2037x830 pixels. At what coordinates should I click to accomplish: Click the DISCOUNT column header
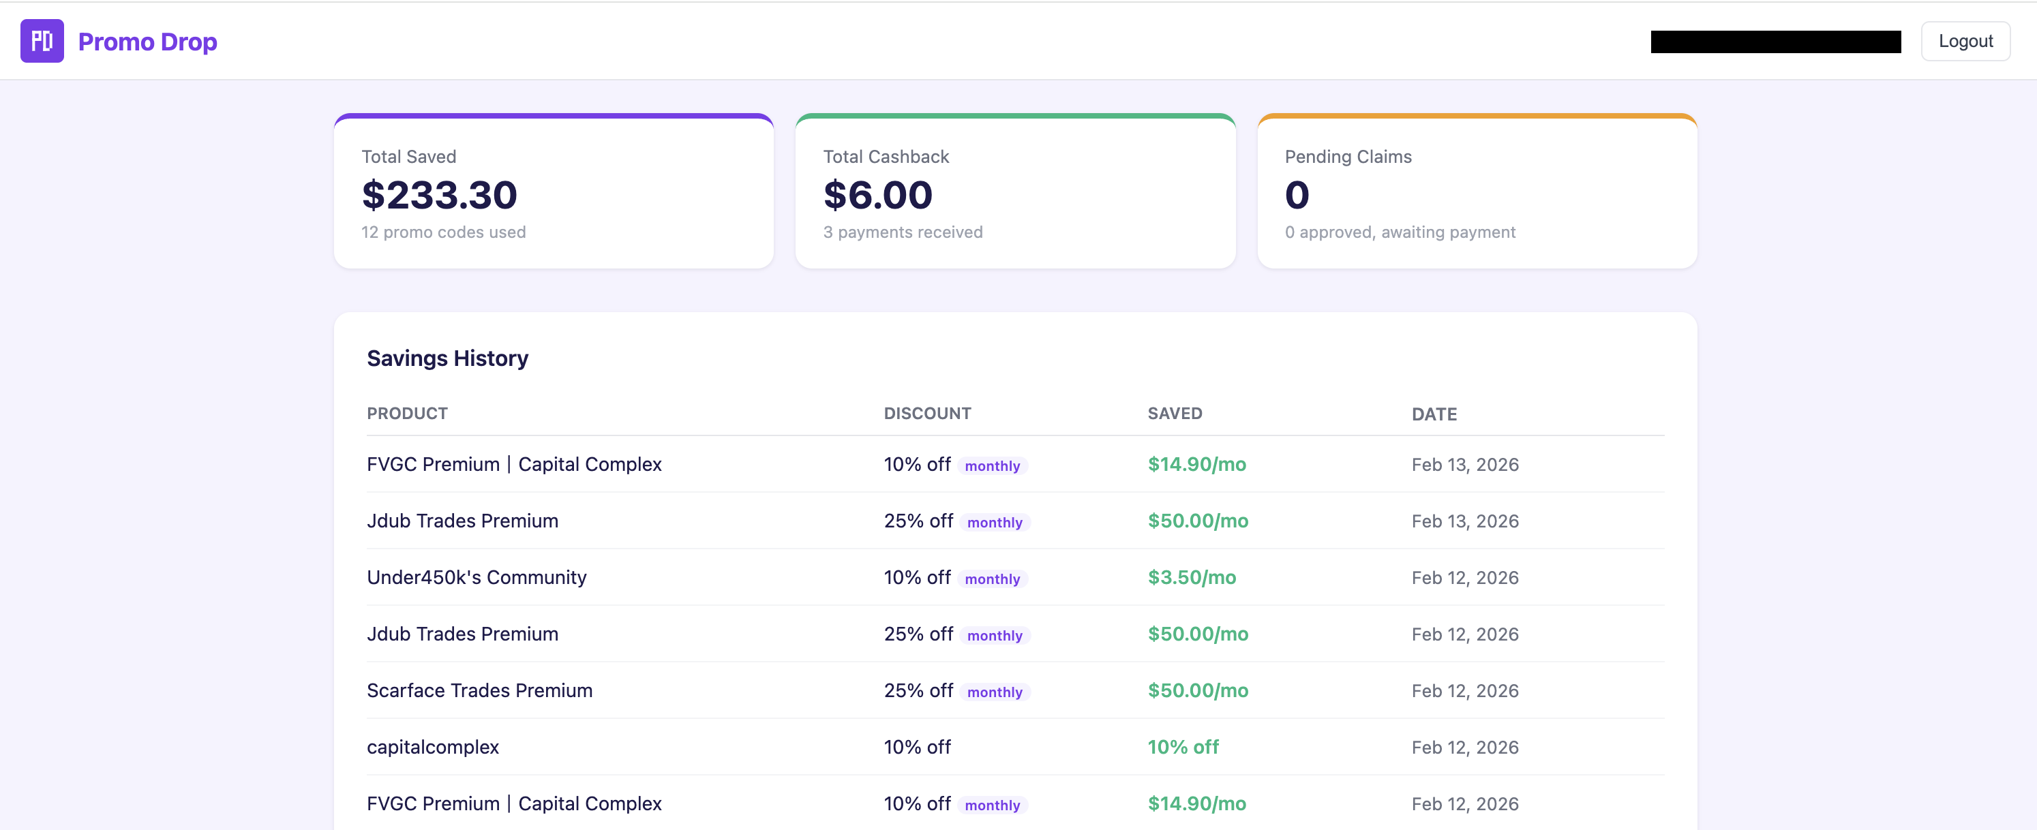coord(926,413)
